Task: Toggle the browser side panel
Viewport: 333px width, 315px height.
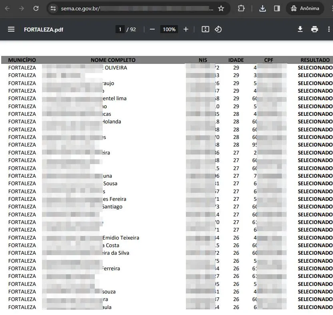Action: (277, 8)
